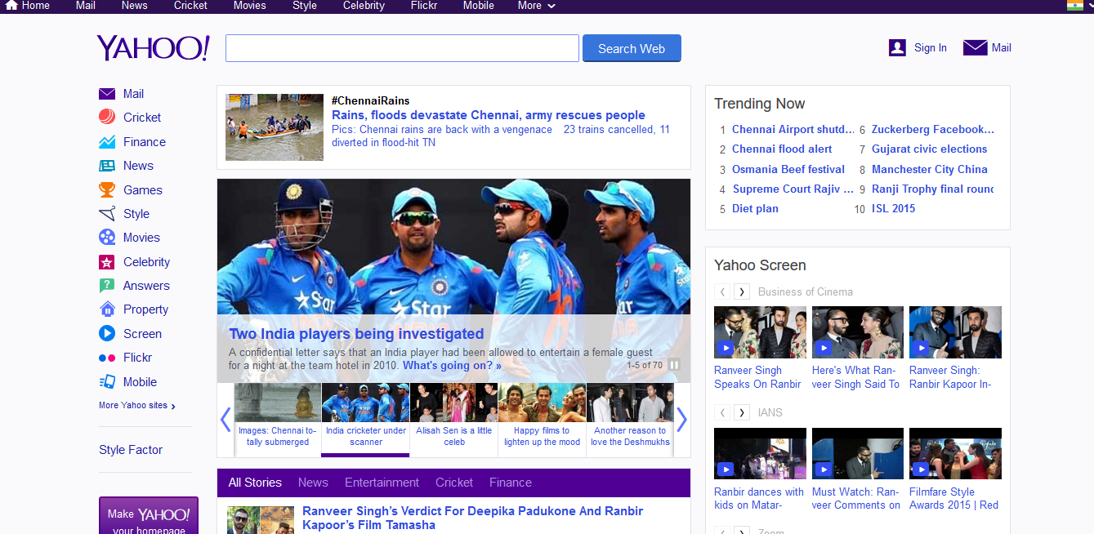Pause the headline slideshow
1094x534 pixels.
point(674,365)
